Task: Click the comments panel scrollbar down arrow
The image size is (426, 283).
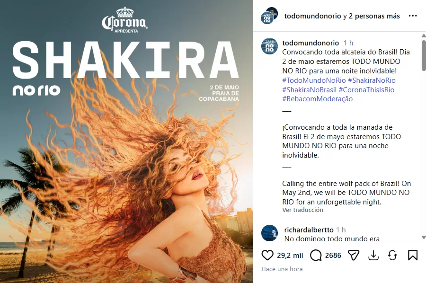Action: [x=424, y=238]
